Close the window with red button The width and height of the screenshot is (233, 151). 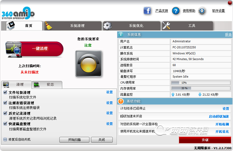pyautogui.click(x=230, y=3)
